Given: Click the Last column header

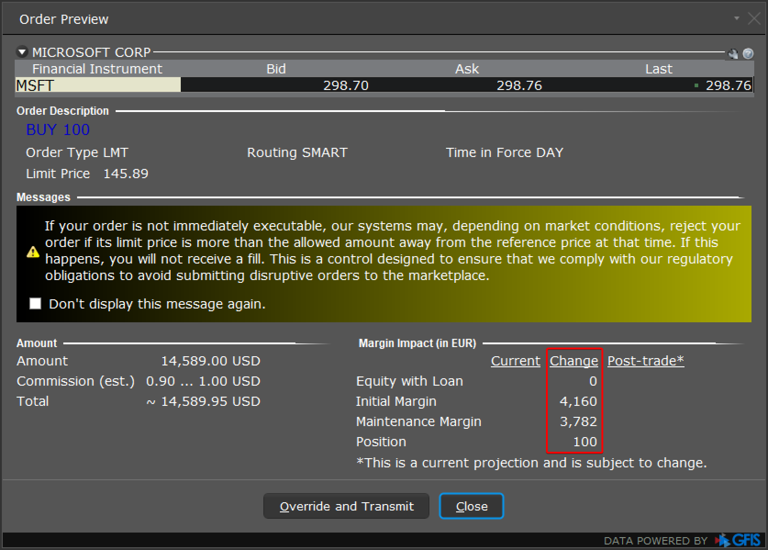Looking at the screenshot, I should (x=659, y=69).
